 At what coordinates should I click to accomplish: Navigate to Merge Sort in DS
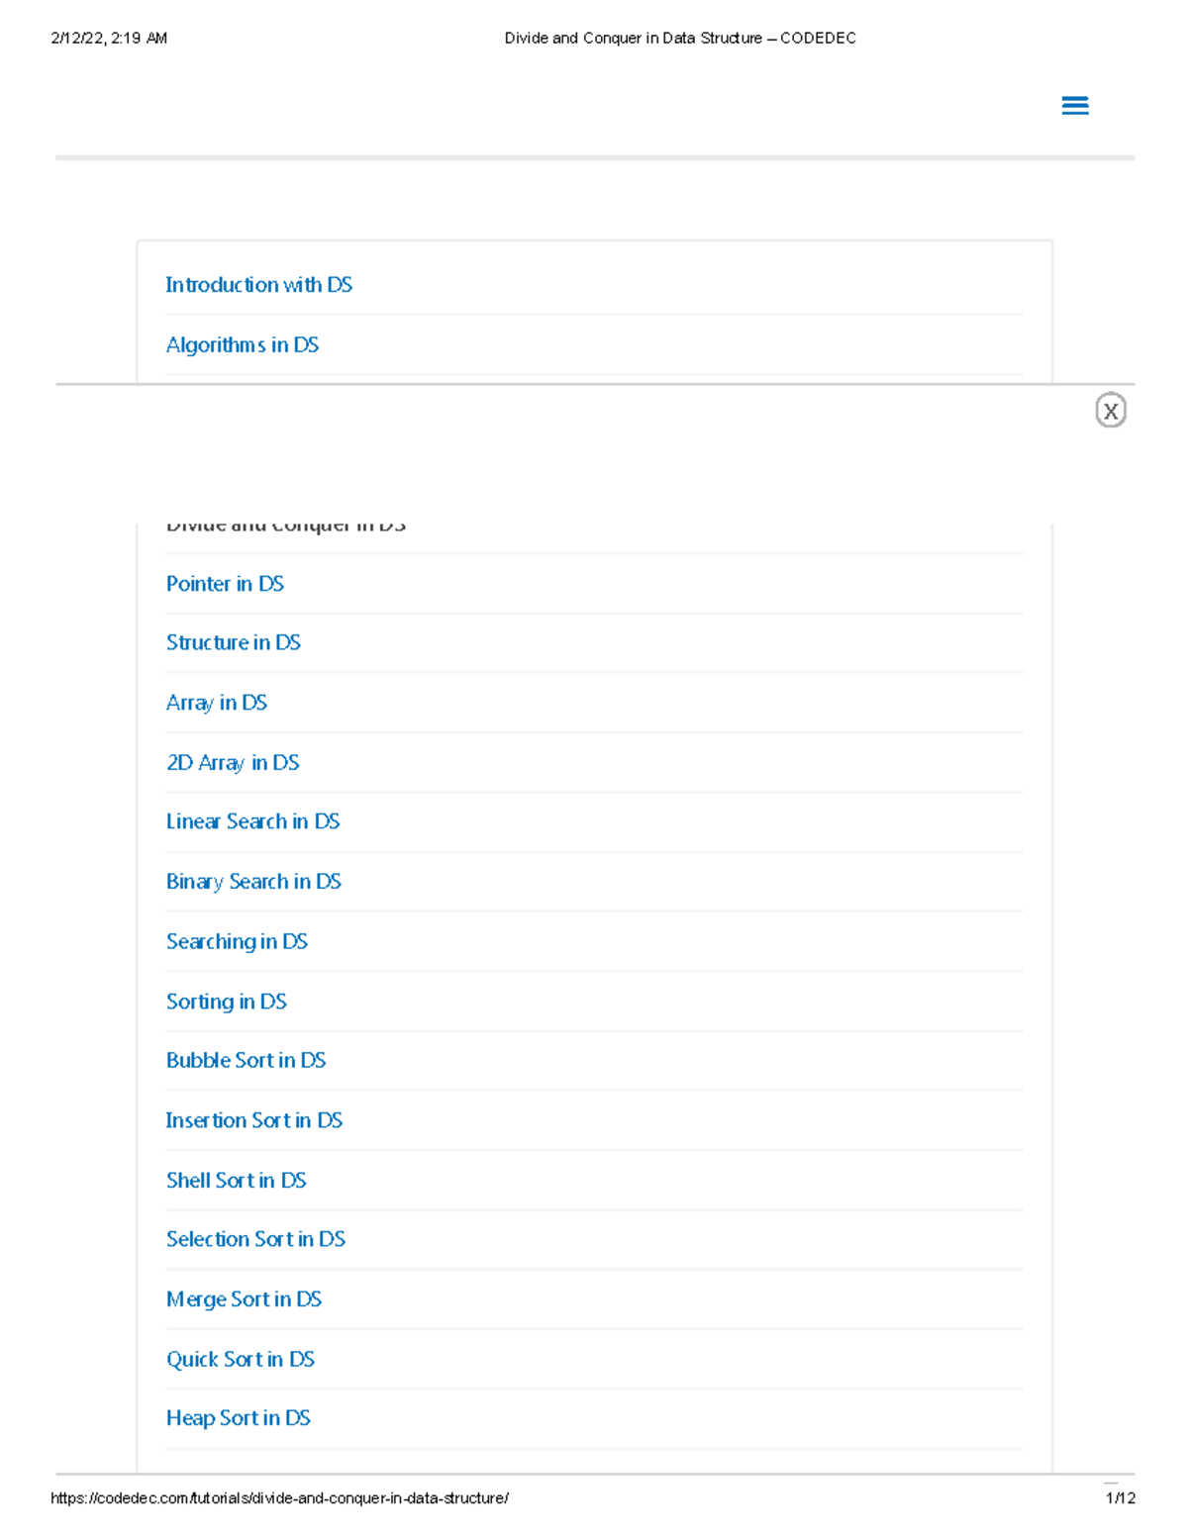244,1299
